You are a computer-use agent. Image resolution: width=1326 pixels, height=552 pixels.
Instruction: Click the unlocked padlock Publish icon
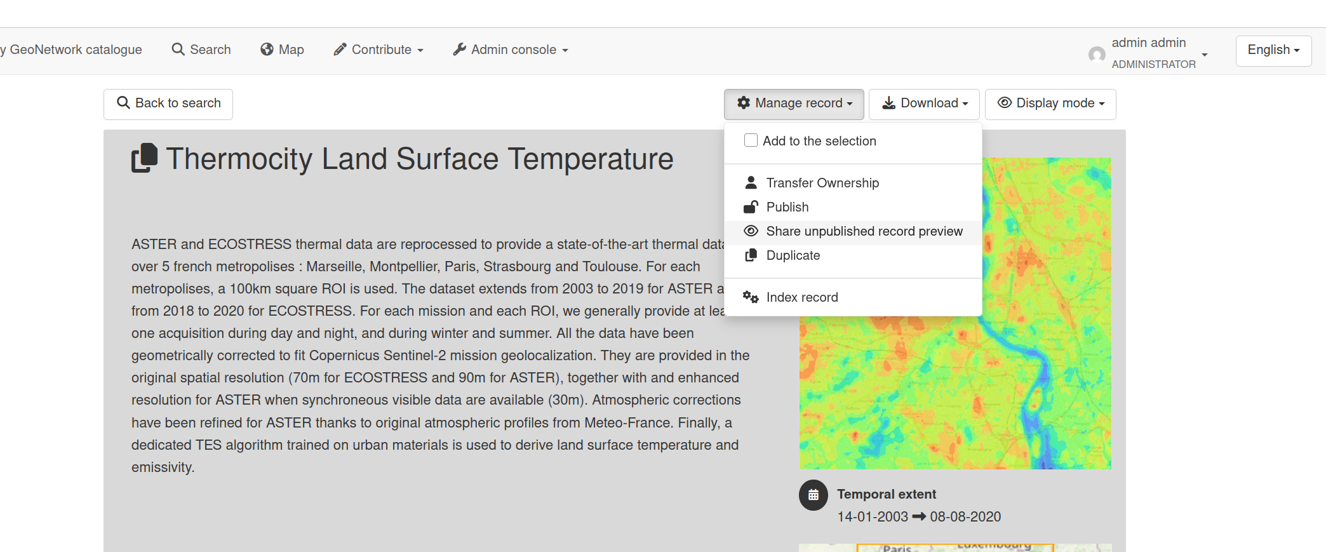click(x=751, y=207)
